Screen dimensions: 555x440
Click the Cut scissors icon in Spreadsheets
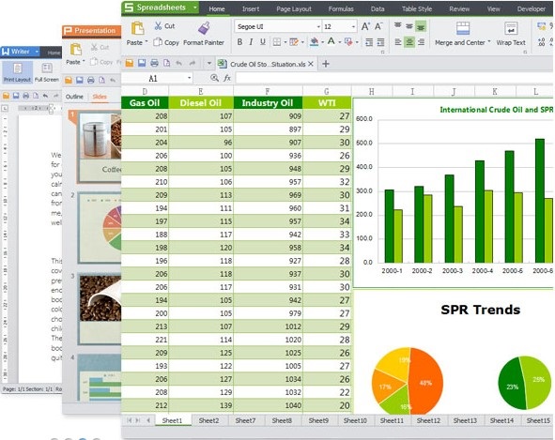158,25
